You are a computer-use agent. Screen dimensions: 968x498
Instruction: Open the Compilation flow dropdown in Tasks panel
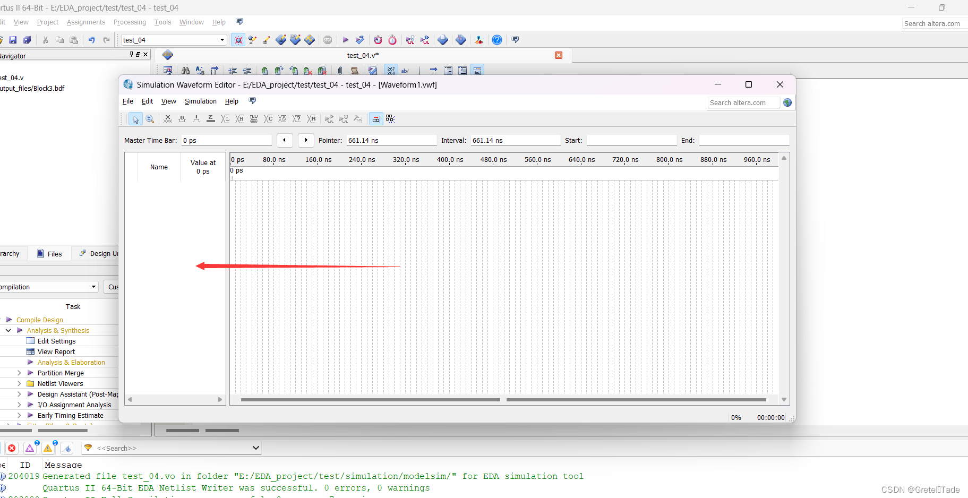93,287
